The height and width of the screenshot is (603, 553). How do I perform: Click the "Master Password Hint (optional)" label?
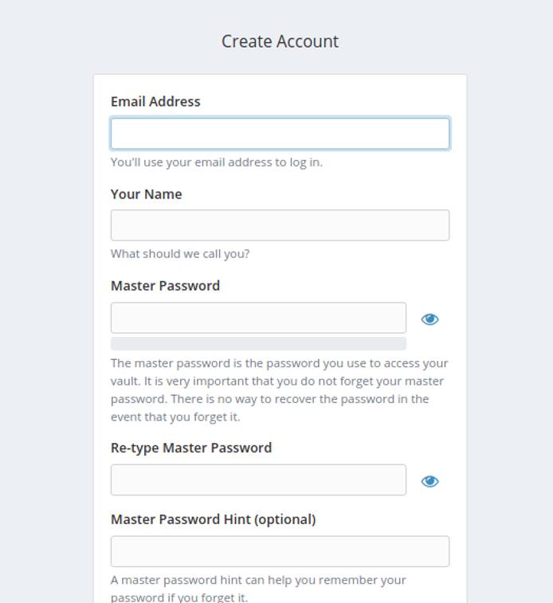click(x=213, y=519)
